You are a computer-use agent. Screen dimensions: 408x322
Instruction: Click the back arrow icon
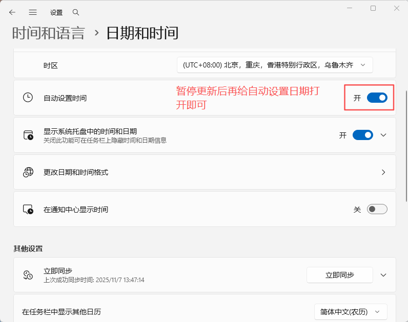pyautogui.click(x=12, y=12)
